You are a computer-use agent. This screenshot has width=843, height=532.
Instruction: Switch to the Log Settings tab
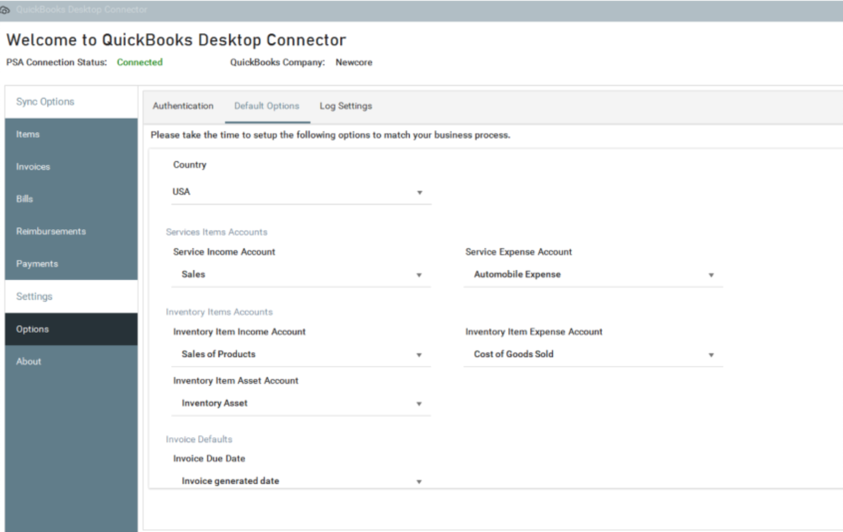[x=346, y=106]
